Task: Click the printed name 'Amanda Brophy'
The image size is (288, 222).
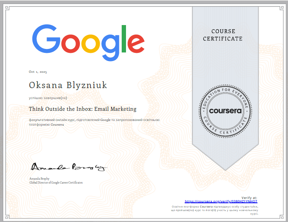Action: pos(40,179)
